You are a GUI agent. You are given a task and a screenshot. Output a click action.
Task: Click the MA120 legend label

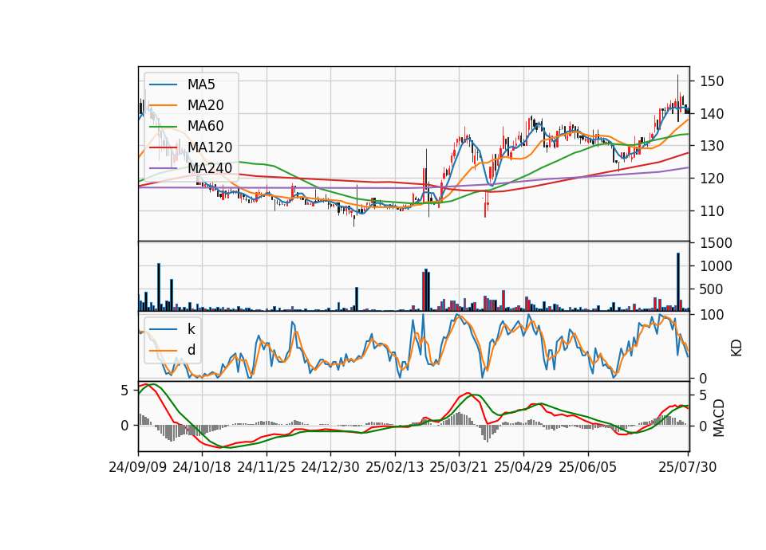[x=210, y=147]
